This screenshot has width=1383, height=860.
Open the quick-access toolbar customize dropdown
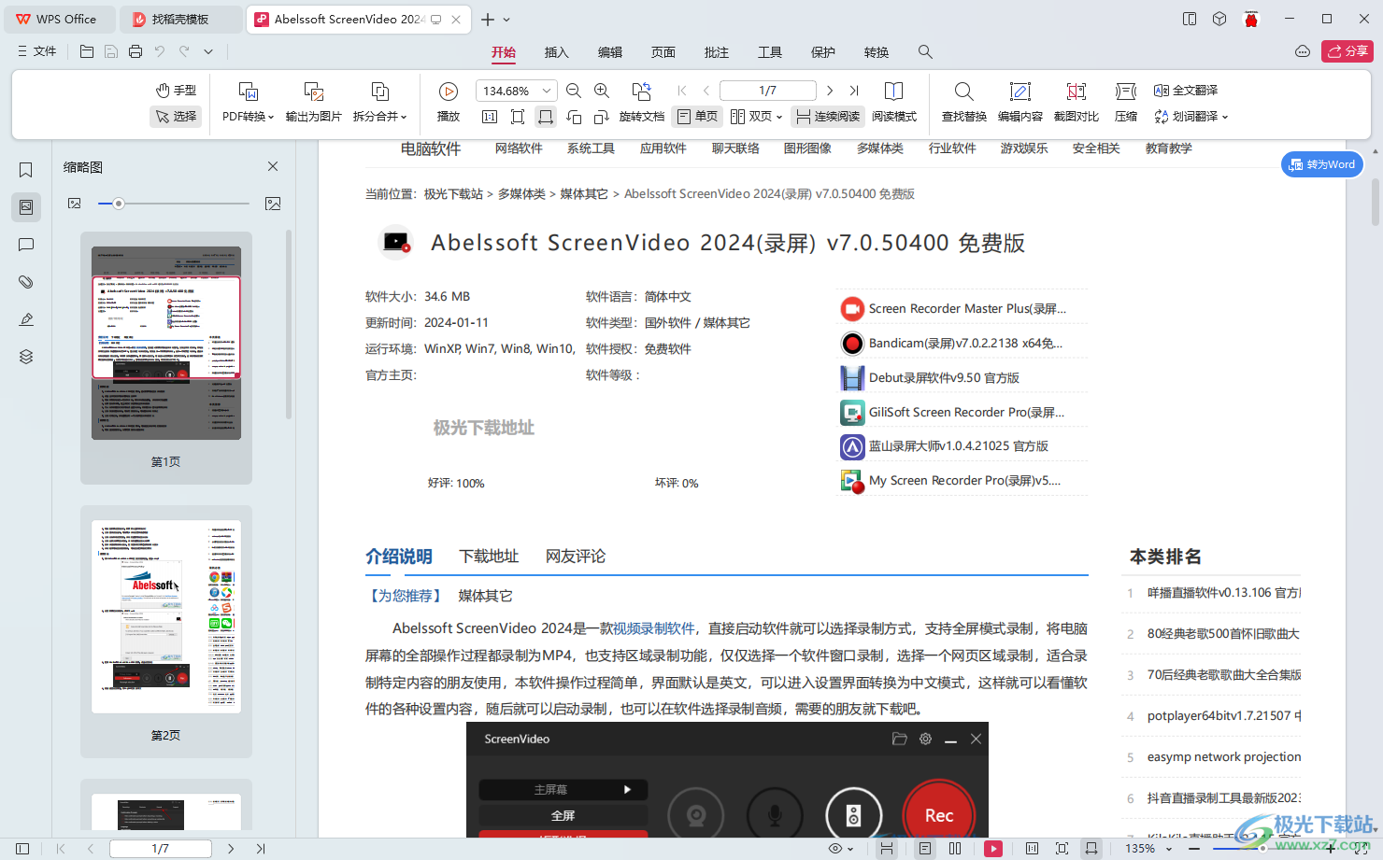click(208, 51)
